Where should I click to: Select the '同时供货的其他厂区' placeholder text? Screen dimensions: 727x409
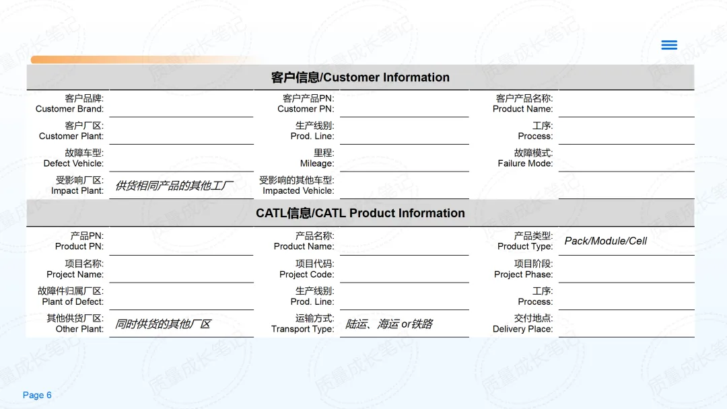click(x=163, y=324)
